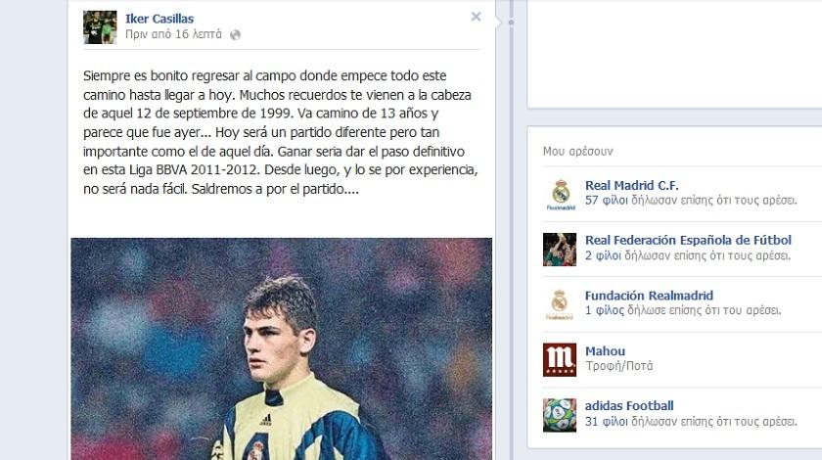Close the post with the X icon
This screenshot has width=822, height=460.
(x=476, y=17)
